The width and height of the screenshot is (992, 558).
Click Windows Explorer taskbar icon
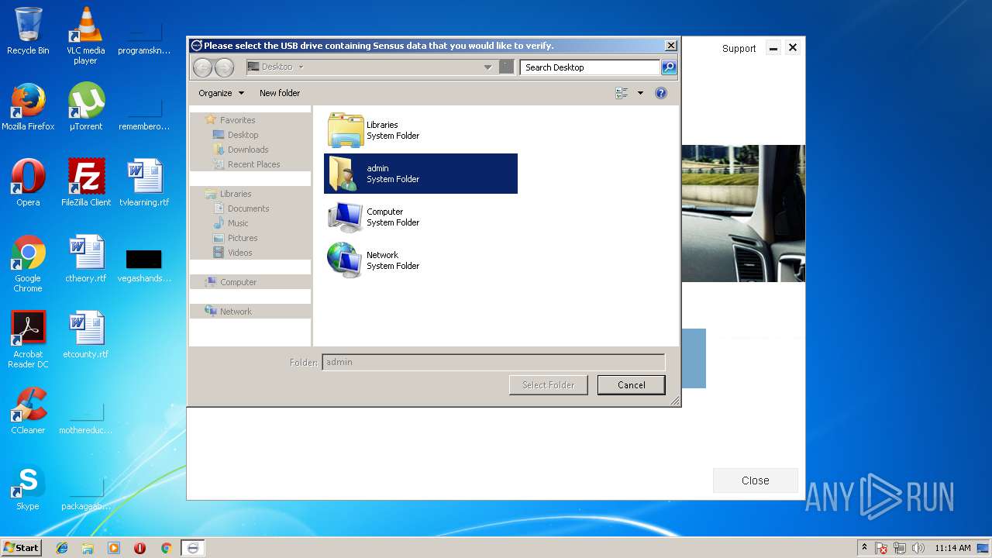tap(88, 548)
